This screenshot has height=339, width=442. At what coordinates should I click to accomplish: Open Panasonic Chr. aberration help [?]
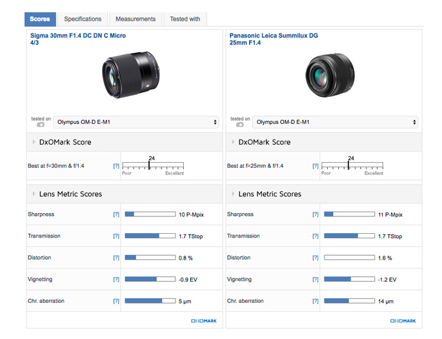point(316,301)
